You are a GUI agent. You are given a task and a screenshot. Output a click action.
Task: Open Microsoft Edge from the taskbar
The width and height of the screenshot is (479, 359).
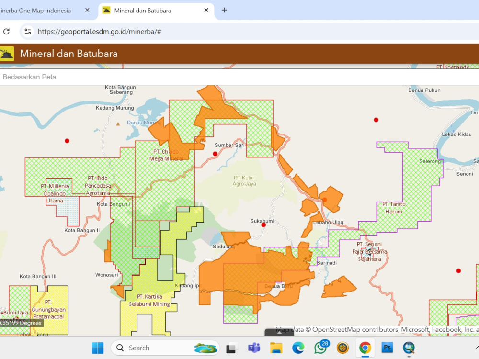298,348
